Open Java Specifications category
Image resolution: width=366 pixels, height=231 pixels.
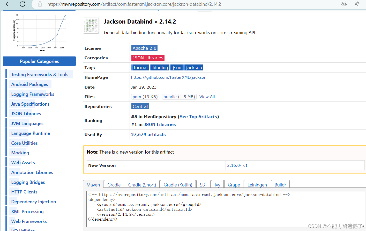pos(30,104)
